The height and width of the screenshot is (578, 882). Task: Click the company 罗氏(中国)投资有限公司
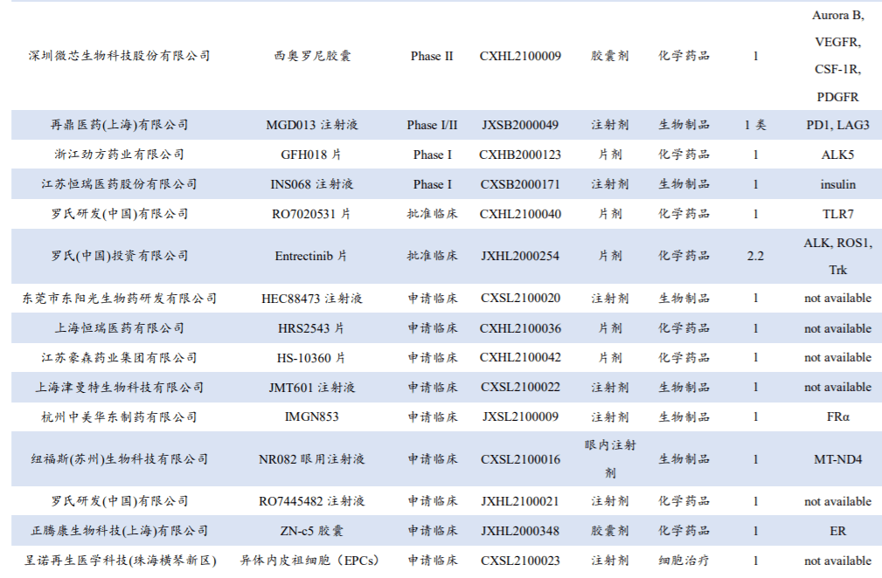(119, 256)
